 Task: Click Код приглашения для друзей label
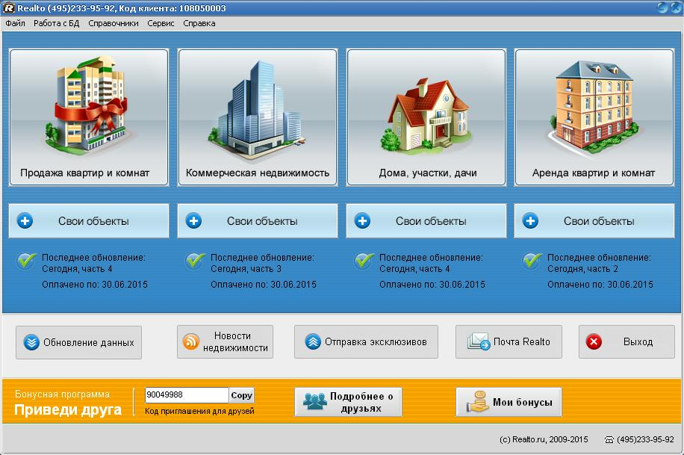(x=199, y=412)
